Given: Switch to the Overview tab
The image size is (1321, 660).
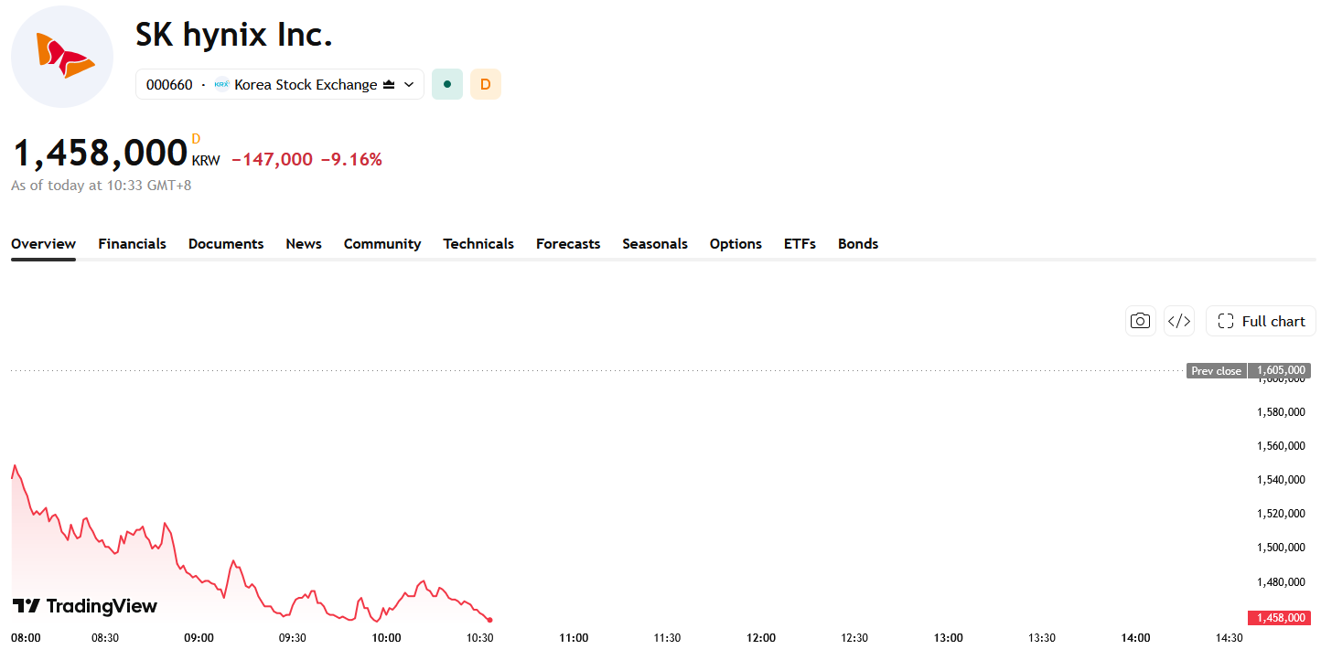Looking at the screenshot, I should (x=43, y=244).
